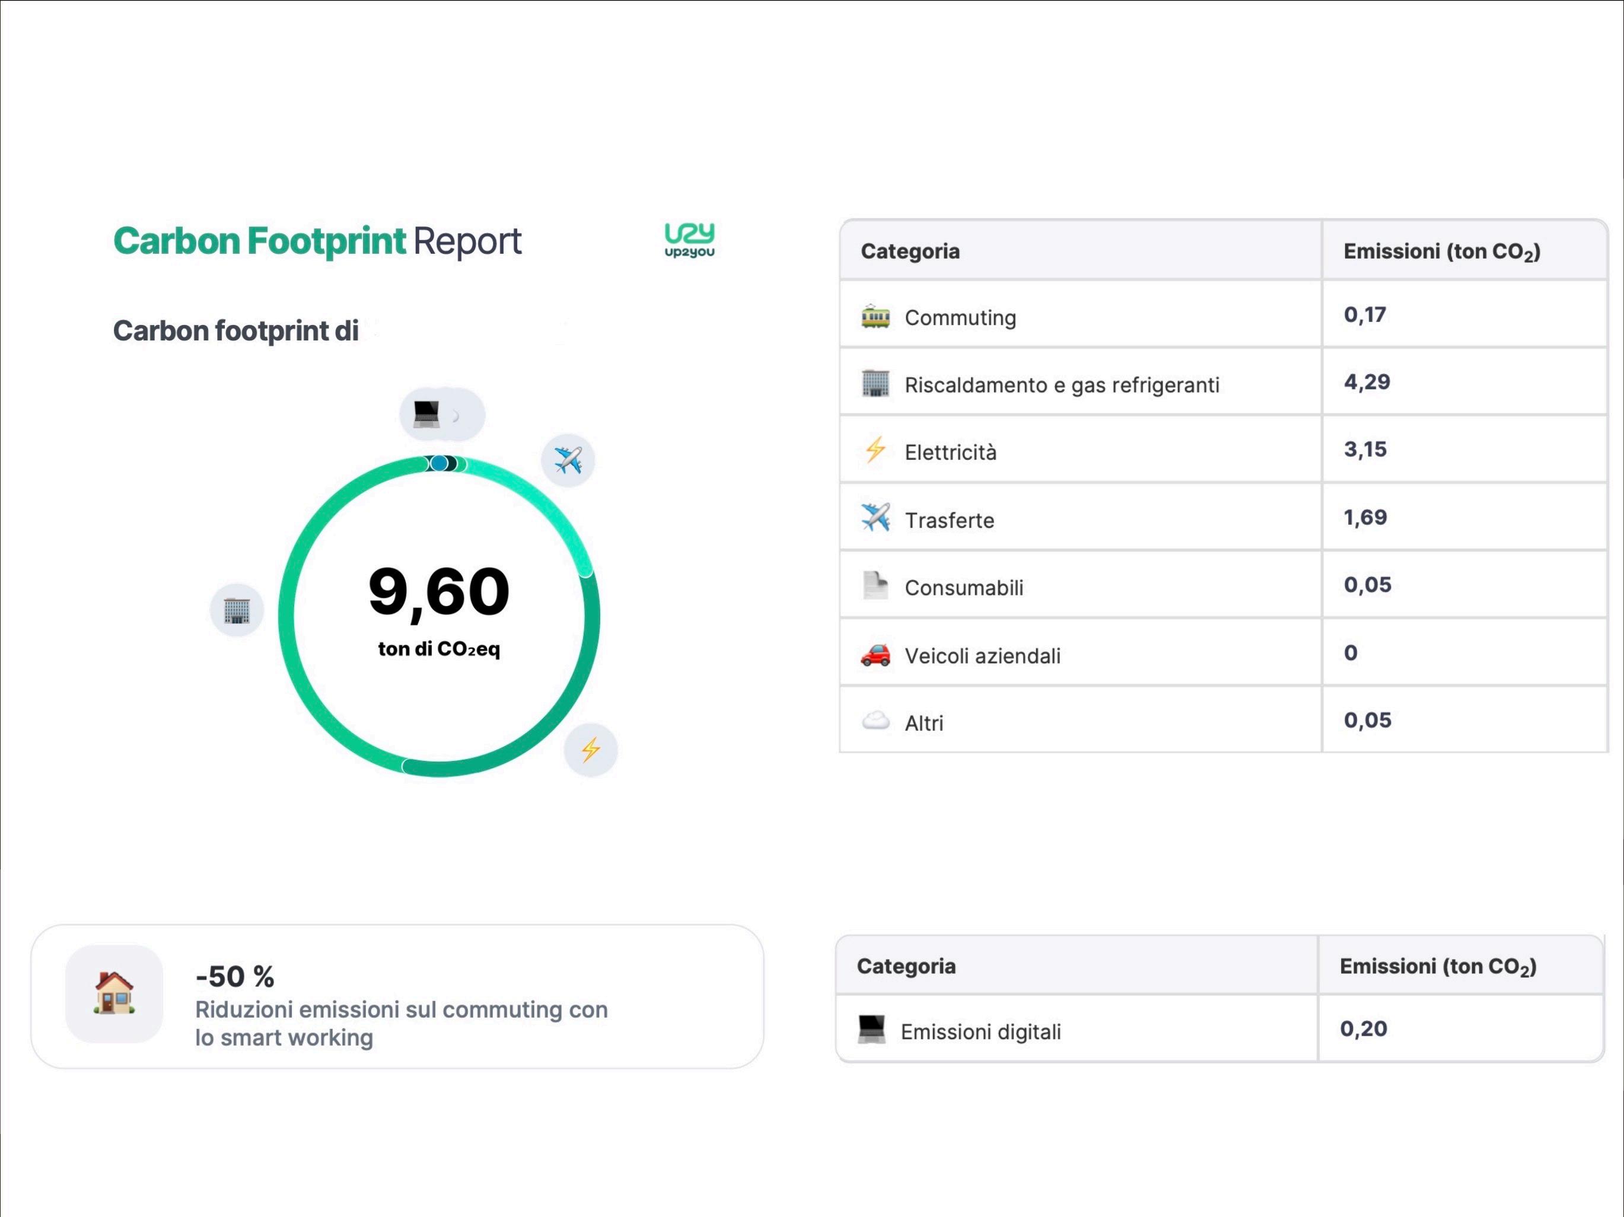Image resolution: width=1624 pixels, height=1217 pixels.
Task: Click the building icon left of the chart
Action: click(x=237, y=610)
